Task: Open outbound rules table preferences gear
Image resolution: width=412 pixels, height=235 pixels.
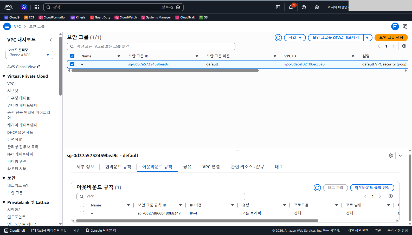Action: 391,196
